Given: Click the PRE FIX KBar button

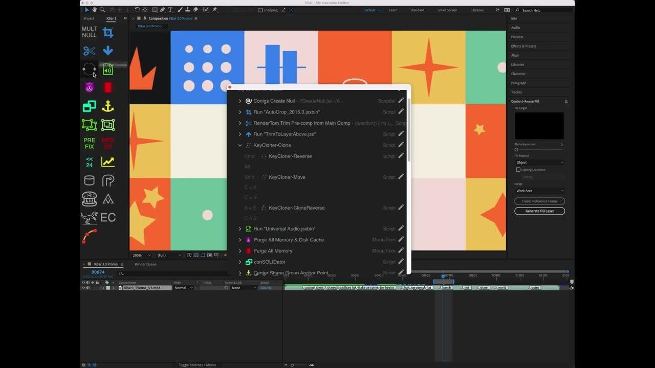Looking at the screenshot, I should pos(89,143).
